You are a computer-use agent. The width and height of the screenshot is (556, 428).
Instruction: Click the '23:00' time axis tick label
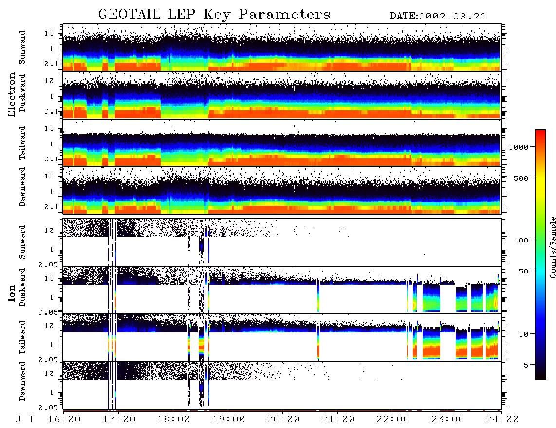pos(448,420)
